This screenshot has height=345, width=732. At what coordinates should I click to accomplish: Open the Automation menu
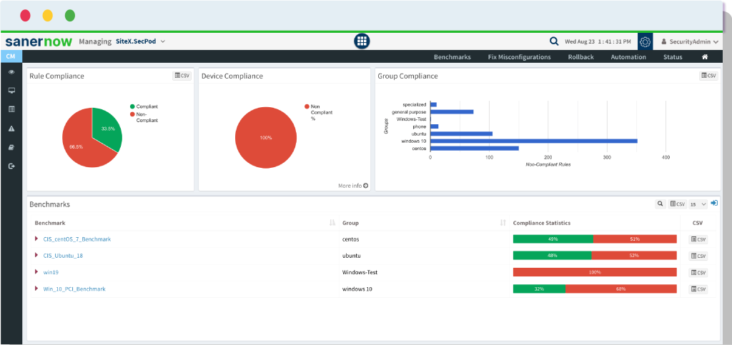(x=628, y=57)
